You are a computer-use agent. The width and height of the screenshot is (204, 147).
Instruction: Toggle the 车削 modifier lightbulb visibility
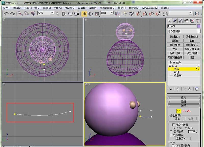[170, 62]
